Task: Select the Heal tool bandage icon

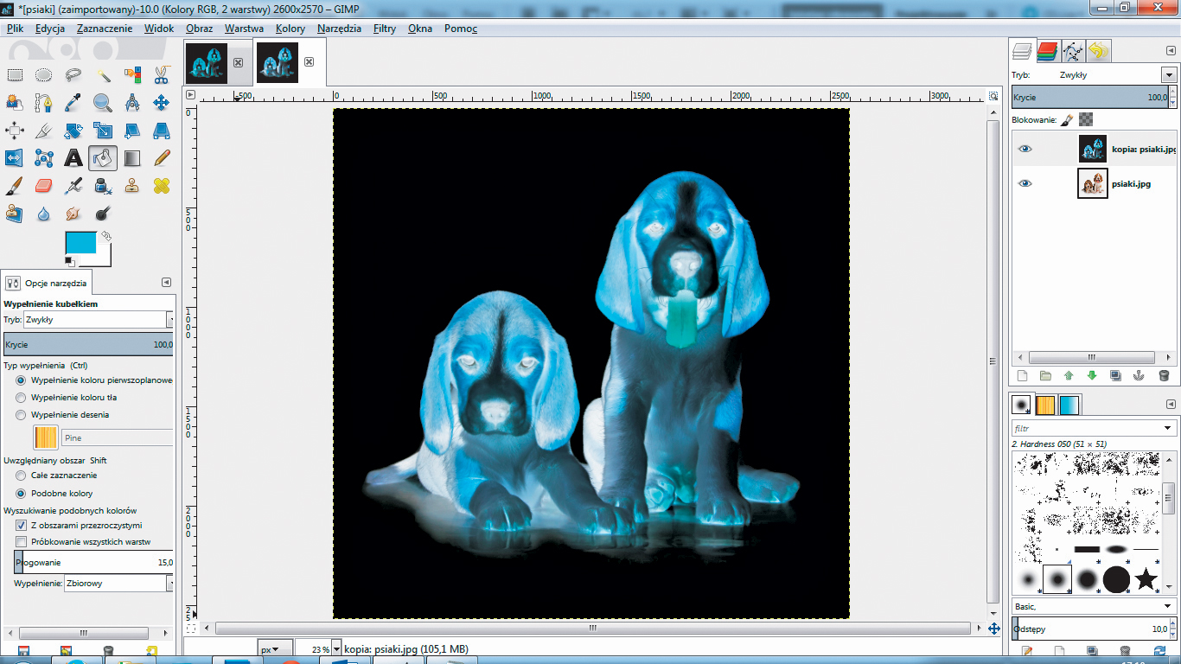Action: (x=162, y=186)
